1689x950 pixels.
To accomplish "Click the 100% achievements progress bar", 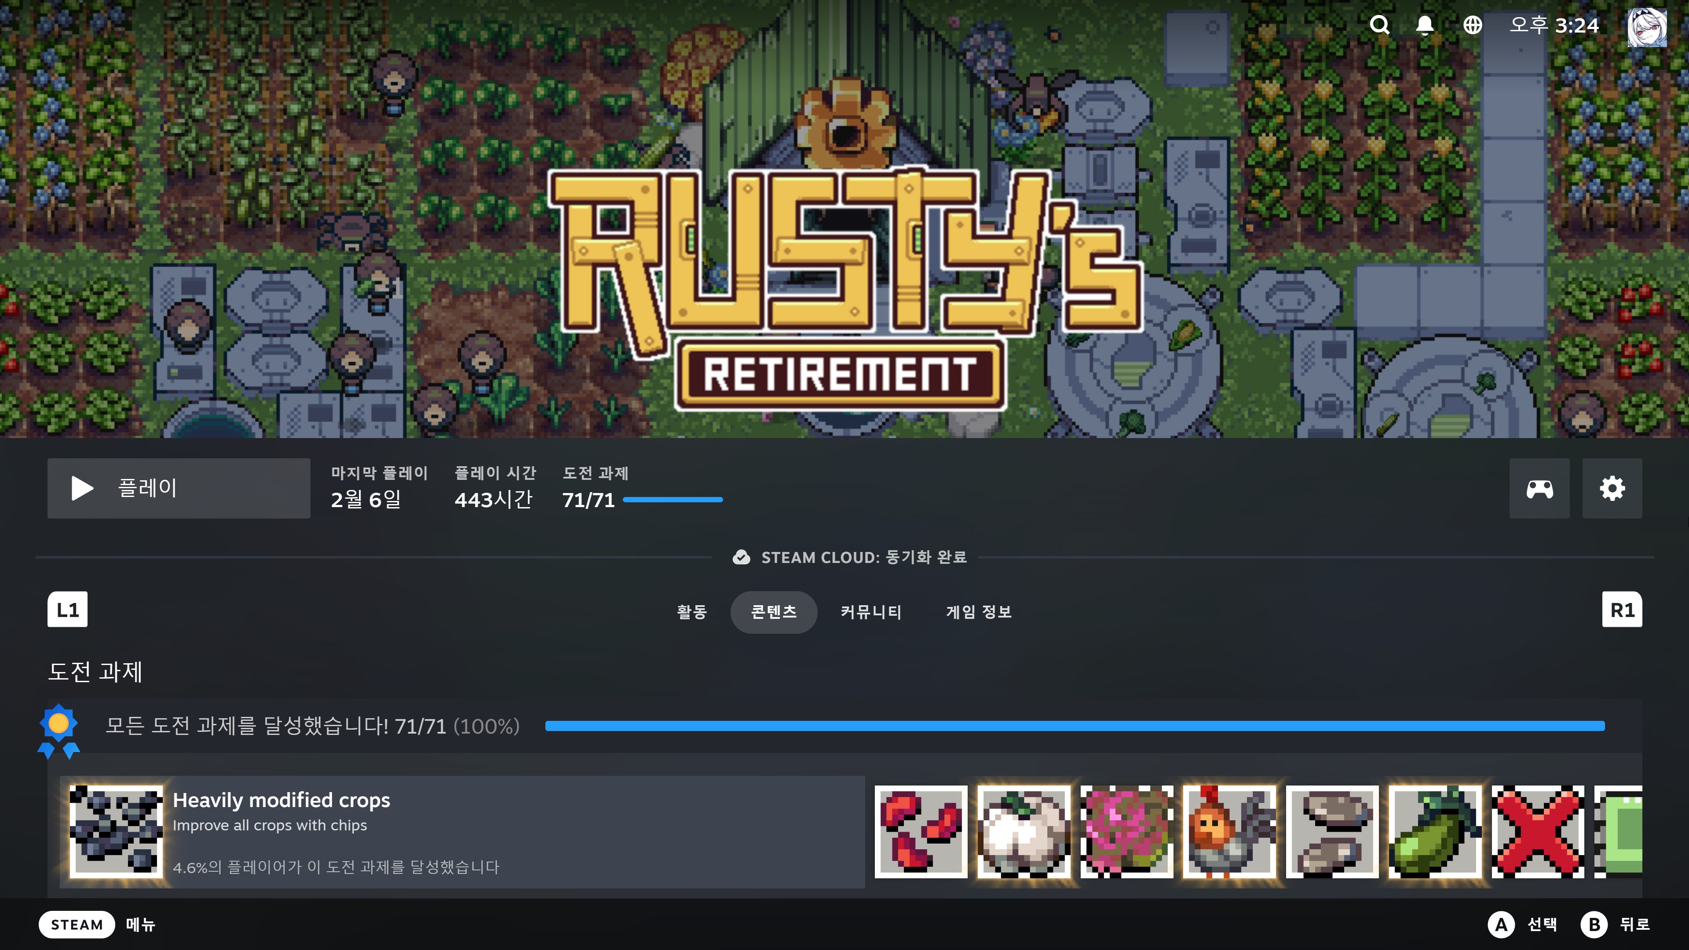I will pyautogui.click(x=1075, y=726).
